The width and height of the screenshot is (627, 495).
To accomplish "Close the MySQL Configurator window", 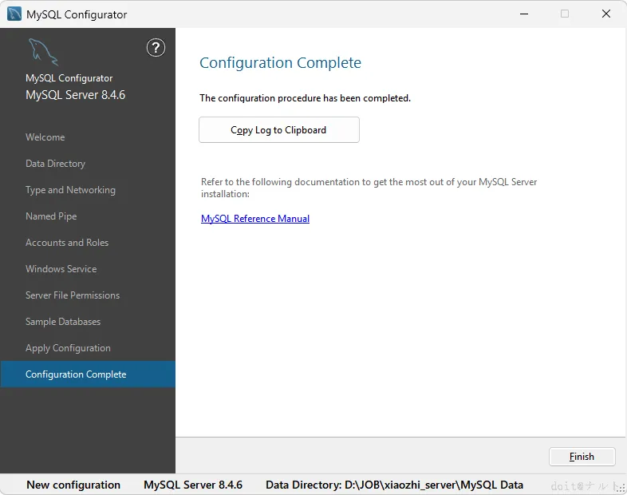I will (x=605, y=14).
